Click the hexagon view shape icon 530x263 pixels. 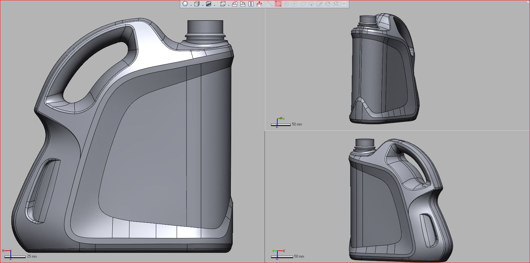185,4
